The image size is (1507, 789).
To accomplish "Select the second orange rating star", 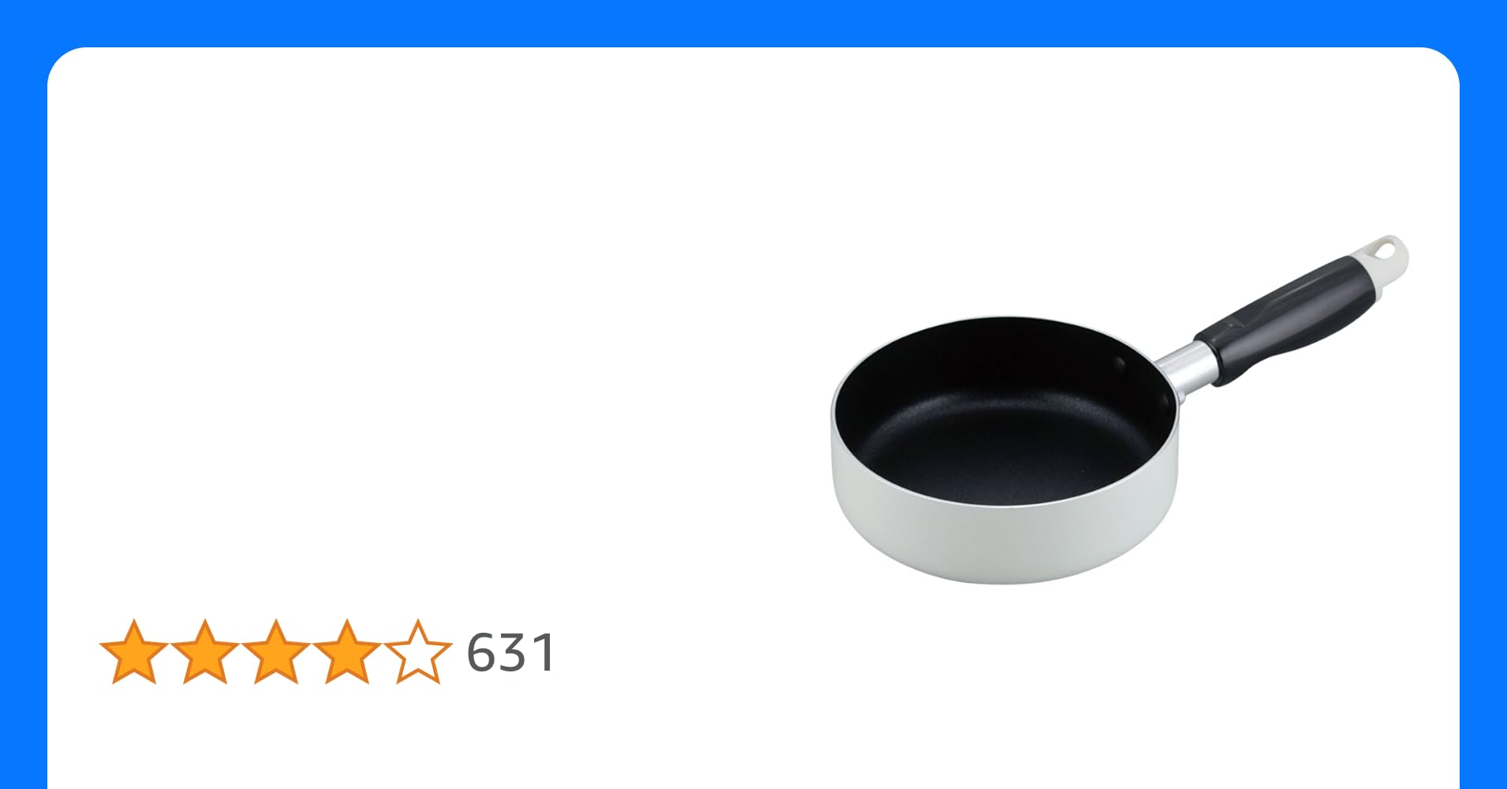I will (x=205, y=653).
